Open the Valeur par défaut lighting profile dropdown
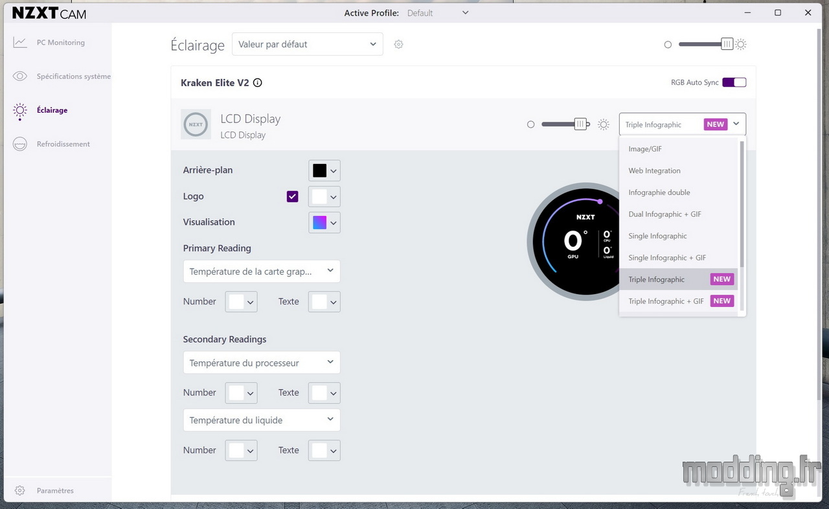Screen dimensions: 829x509 (x=308, y=44)
